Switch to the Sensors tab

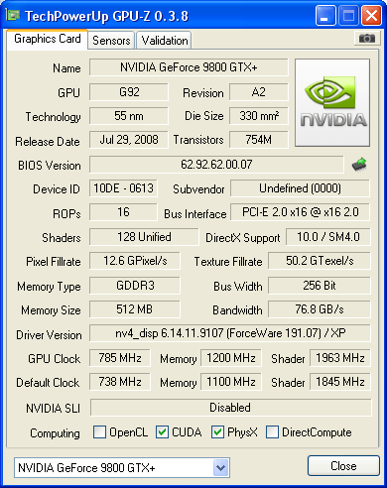point(111,41)
